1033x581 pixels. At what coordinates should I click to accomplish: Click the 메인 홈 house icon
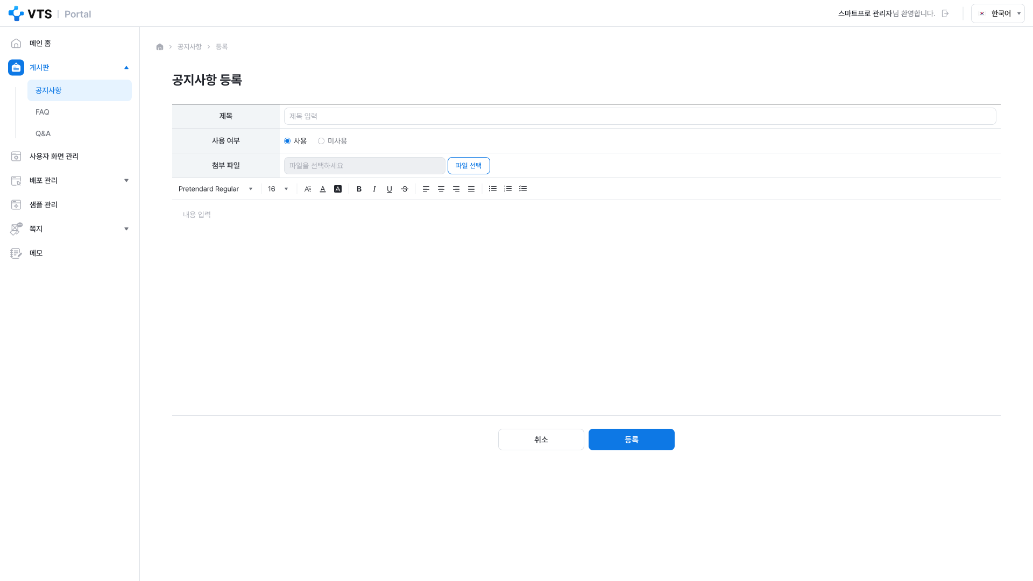16,43
